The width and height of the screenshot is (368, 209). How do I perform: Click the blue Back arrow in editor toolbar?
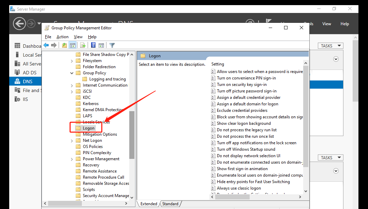(46, 45)
